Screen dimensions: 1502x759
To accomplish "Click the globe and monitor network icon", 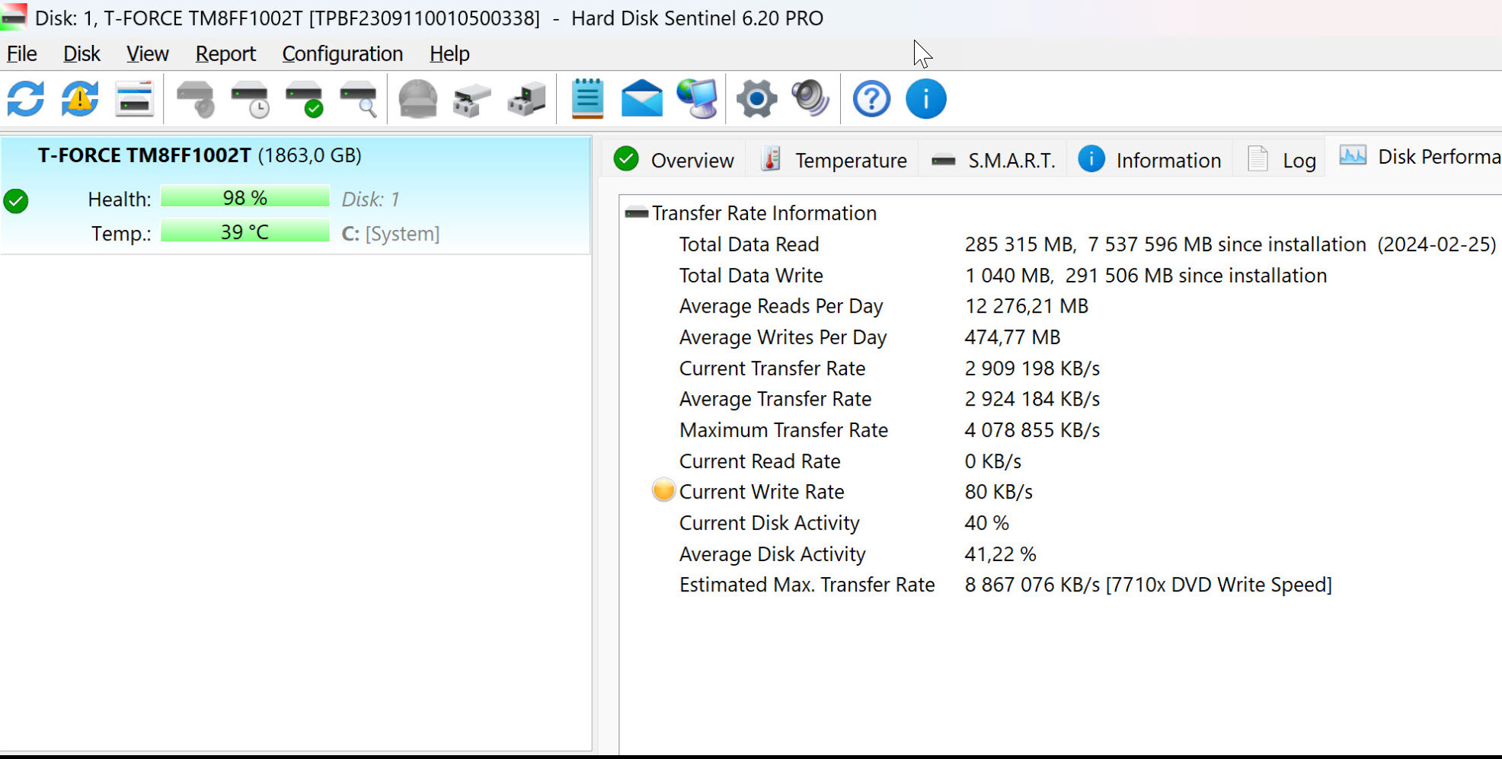I will (697, 99).
